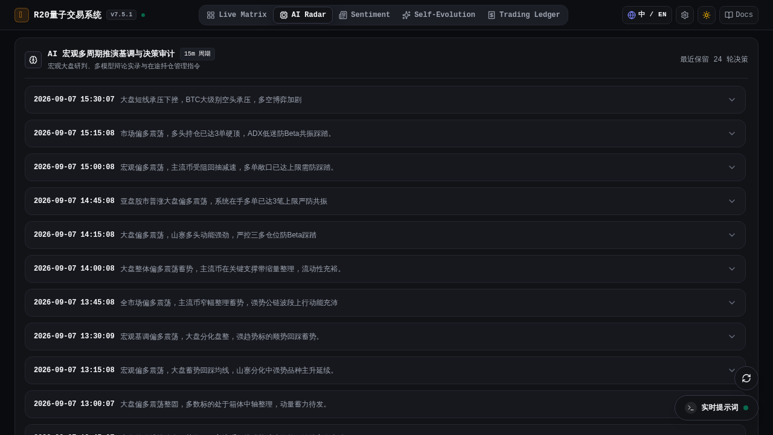Switch language with 中 / EN button
Viewport: 773px width, 435px height.
point(647,15)
